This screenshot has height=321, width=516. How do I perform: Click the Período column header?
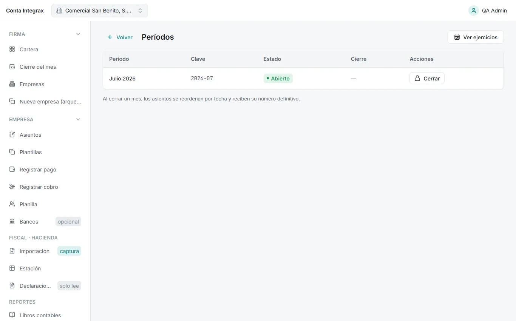click(x=119, y=59)
